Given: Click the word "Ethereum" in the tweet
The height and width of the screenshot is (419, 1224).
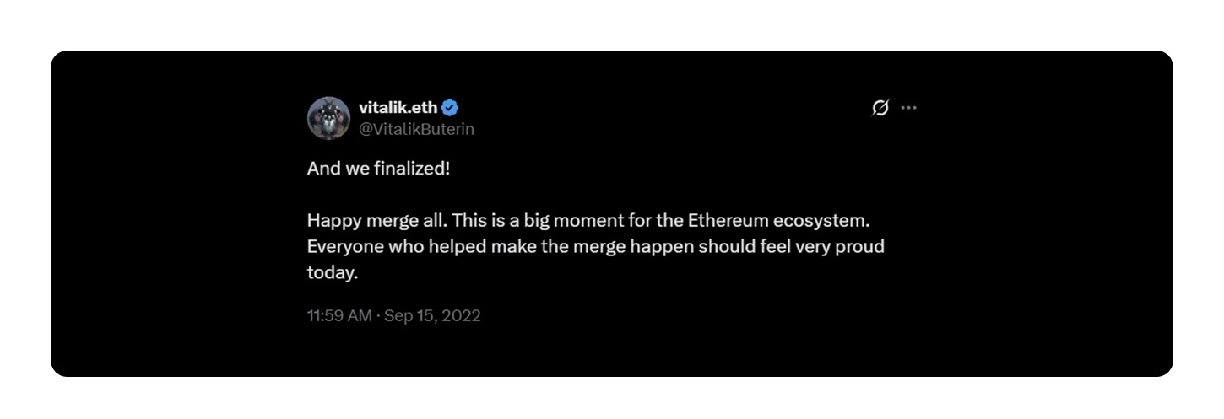Looking at the screenshot, I should click(727, 221).
